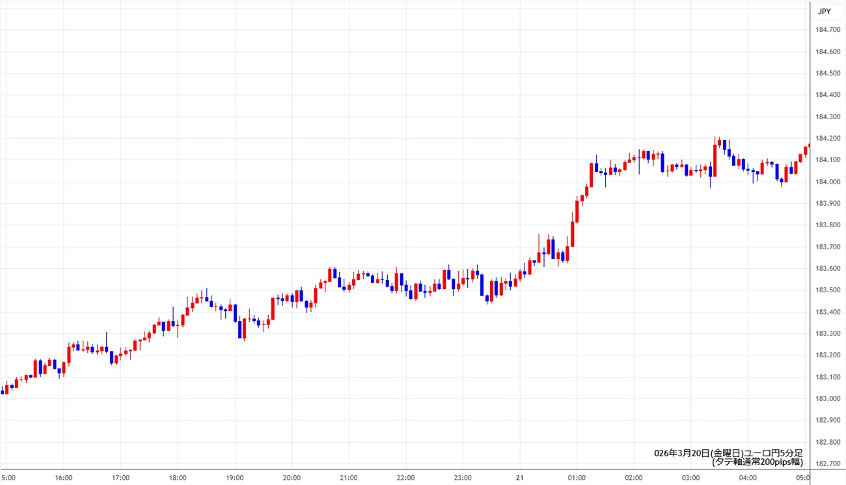Click the 22:00 time axis marker
The width and height of the screenshot is (846, 485).
(405, 478)
